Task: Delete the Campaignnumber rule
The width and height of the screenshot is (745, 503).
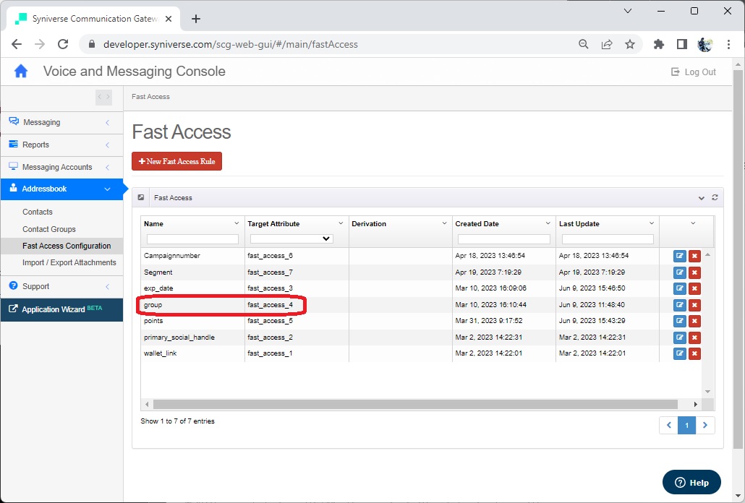Action: (x=694, y=256)
